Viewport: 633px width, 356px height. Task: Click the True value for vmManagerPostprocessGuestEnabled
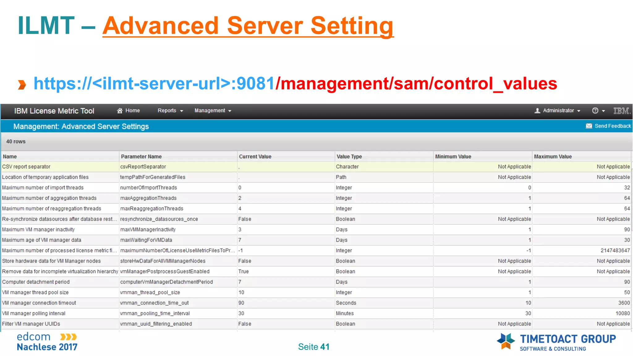click(x=244, y=272)
